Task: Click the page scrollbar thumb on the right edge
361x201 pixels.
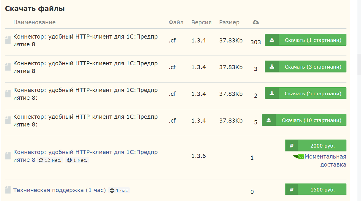Action: pos(359,65)
